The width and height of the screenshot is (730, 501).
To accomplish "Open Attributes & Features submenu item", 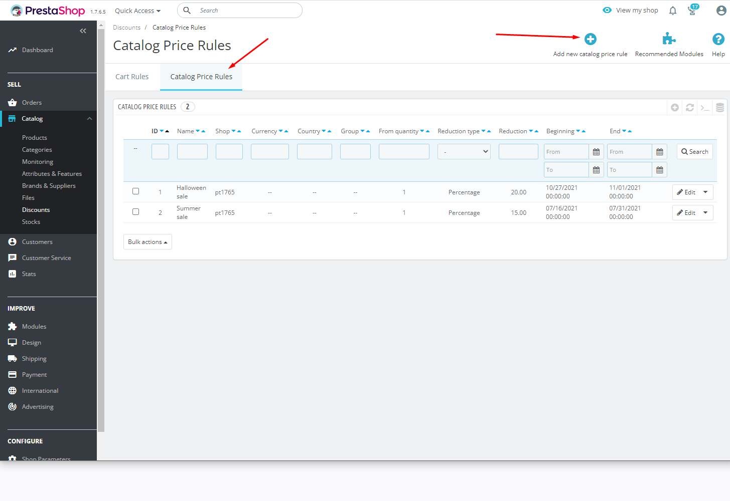I will point(52,174).
